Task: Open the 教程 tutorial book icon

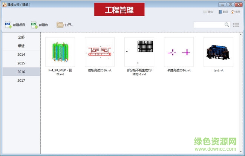Action: (x=220, y=12)
